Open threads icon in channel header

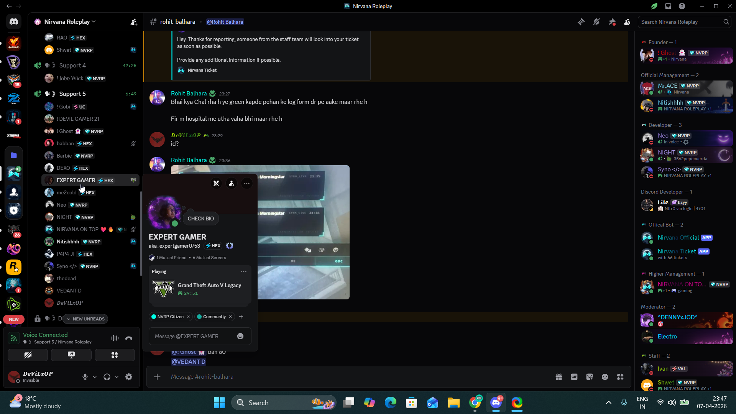tap(581, 22)
